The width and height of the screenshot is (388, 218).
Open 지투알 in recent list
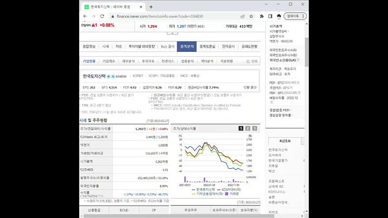[x=273, y=166]
